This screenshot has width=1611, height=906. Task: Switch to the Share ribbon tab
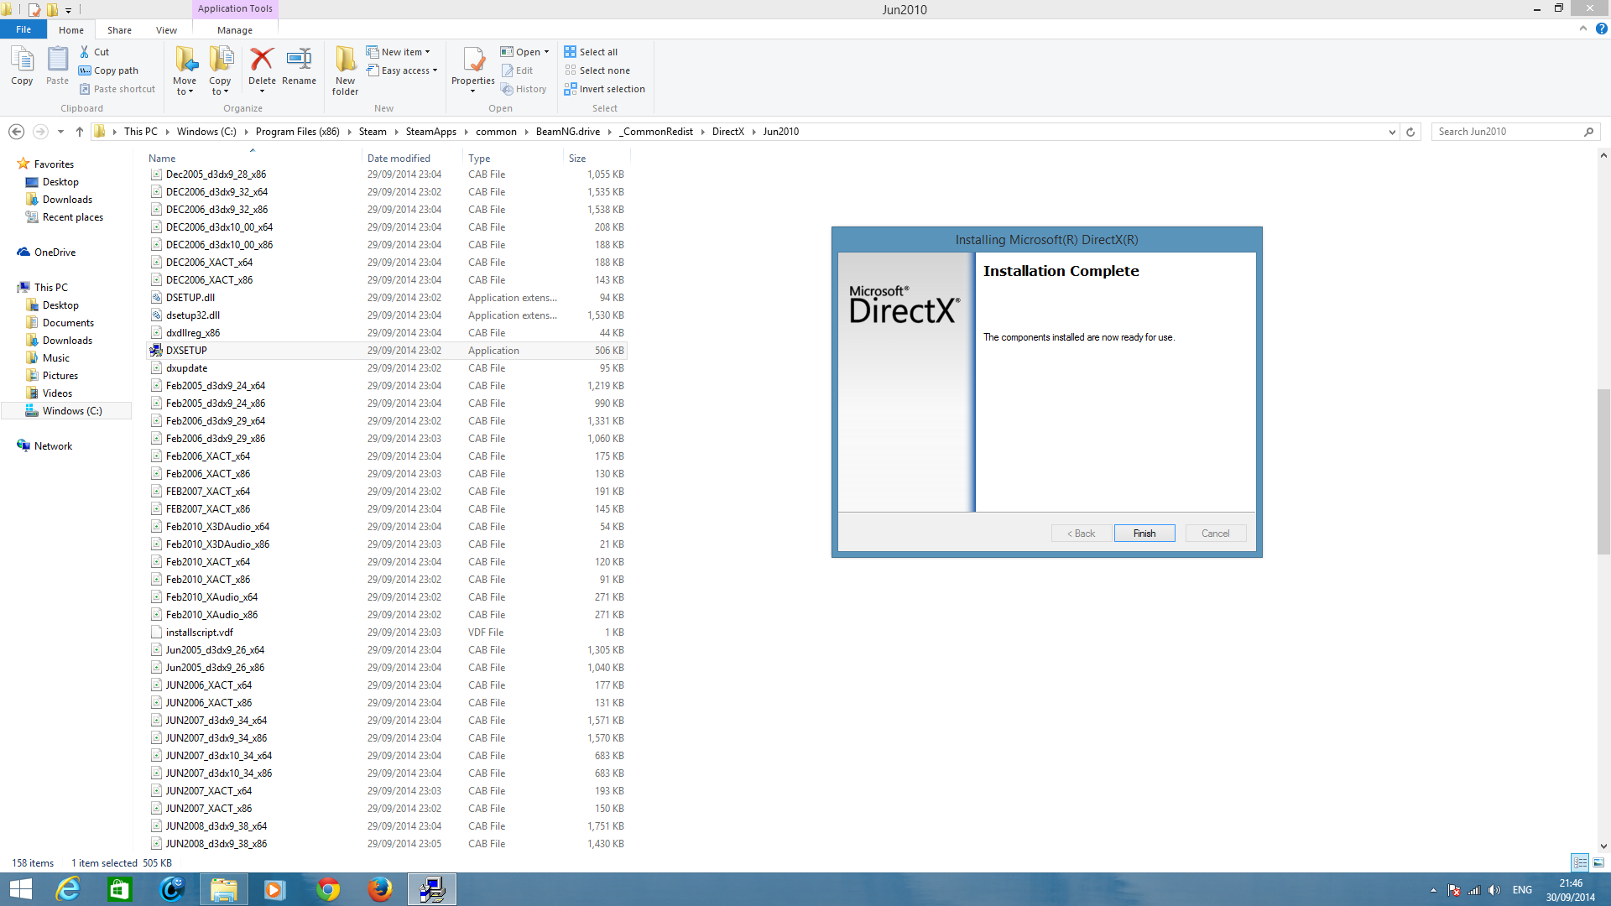point(119,29)
